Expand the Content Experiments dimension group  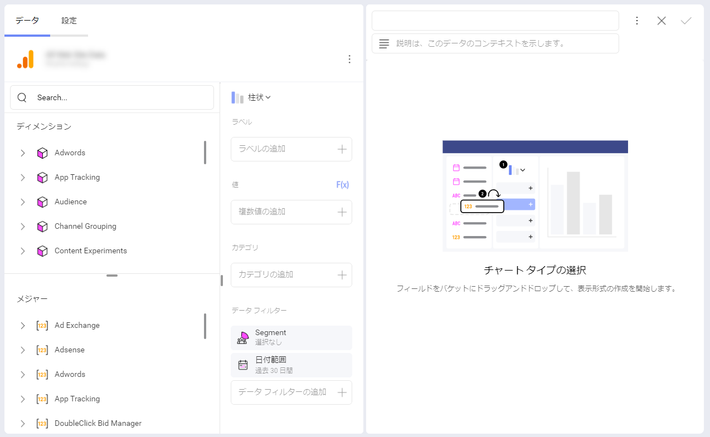pos(23,251)
